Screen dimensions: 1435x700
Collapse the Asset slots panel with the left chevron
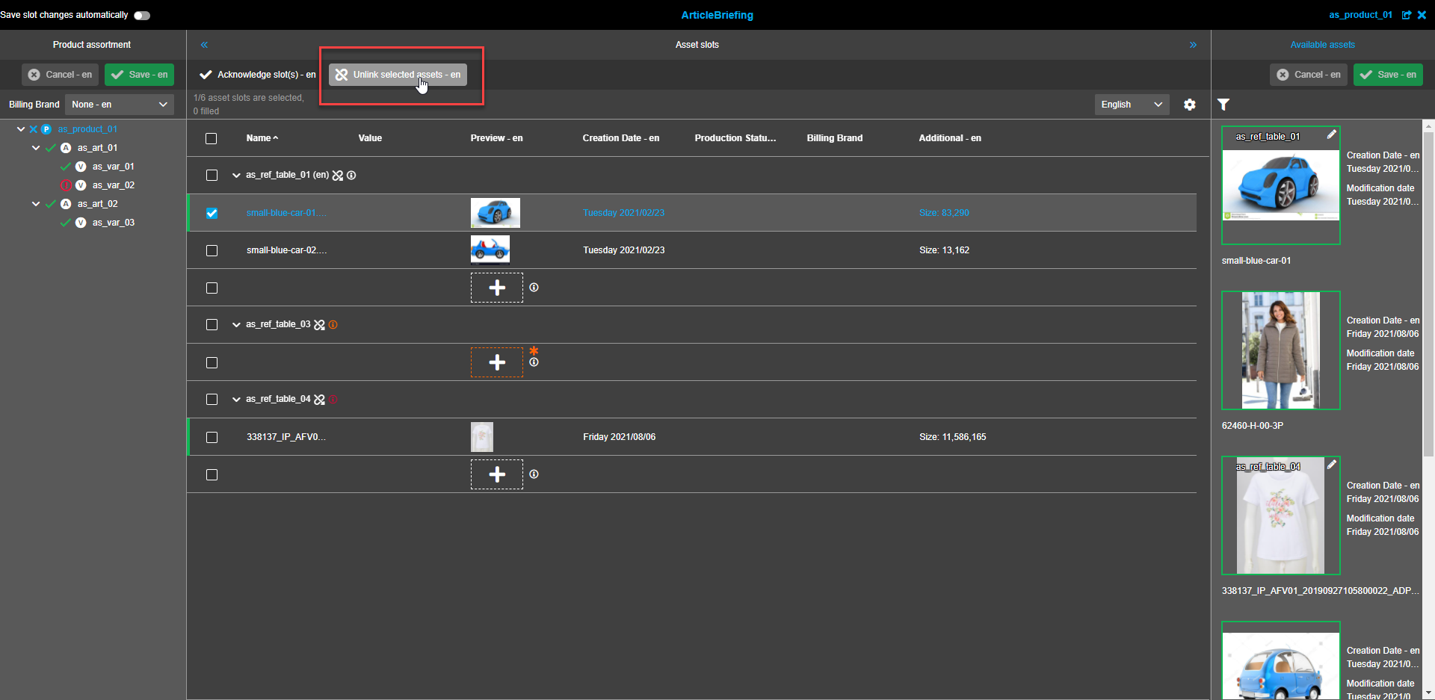coord(204,45)
